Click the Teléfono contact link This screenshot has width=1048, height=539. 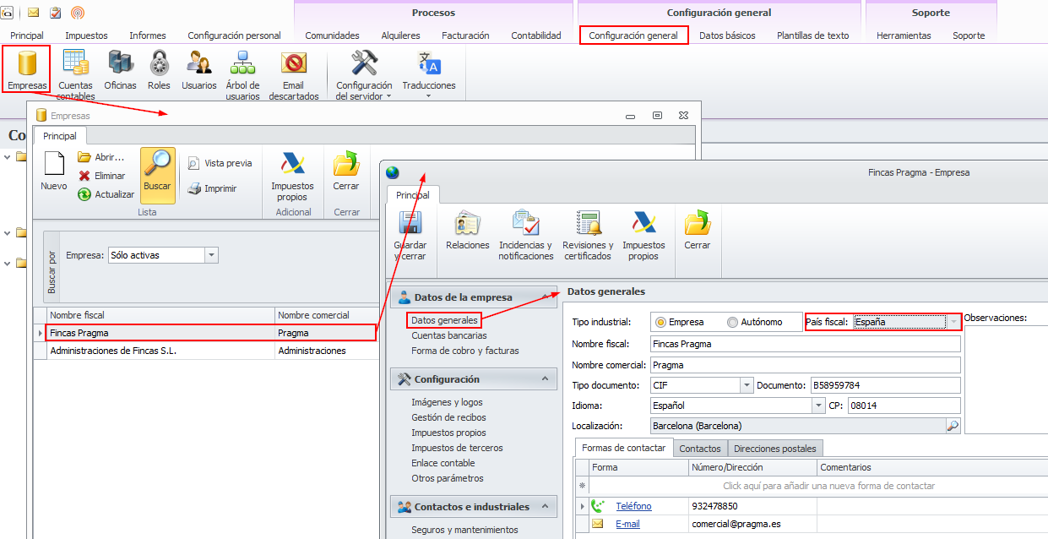pyautogui.click(x=633, y=506)
